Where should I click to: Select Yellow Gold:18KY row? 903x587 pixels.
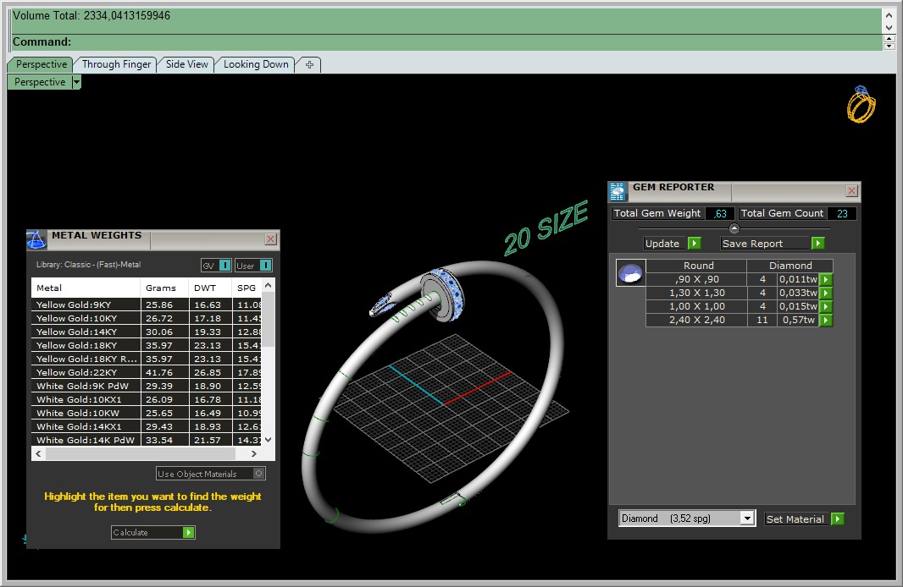[x=147, y=346]
